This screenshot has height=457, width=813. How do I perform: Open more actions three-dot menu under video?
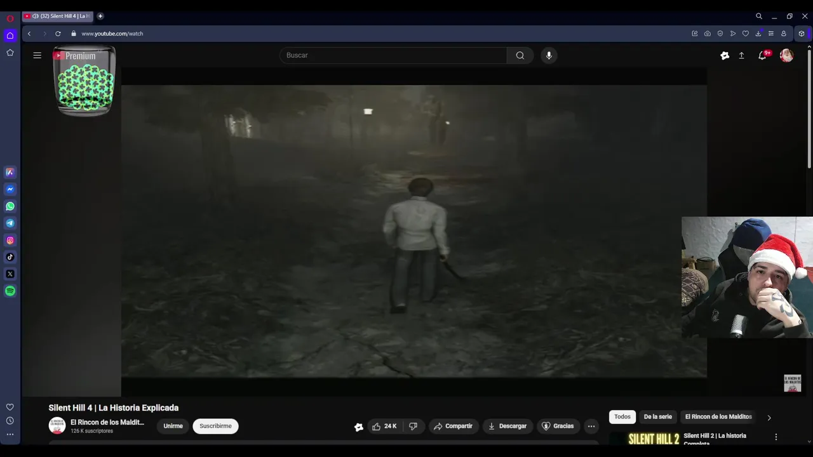tap(591, 427)
